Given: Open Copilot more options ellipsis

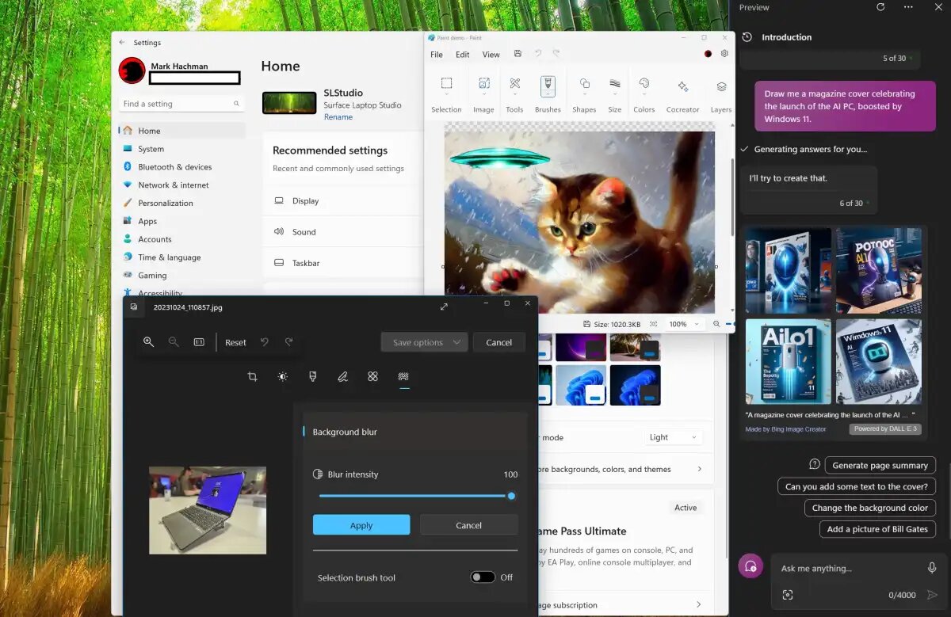Looking at the screenshot, I should [x=908, y=7].
